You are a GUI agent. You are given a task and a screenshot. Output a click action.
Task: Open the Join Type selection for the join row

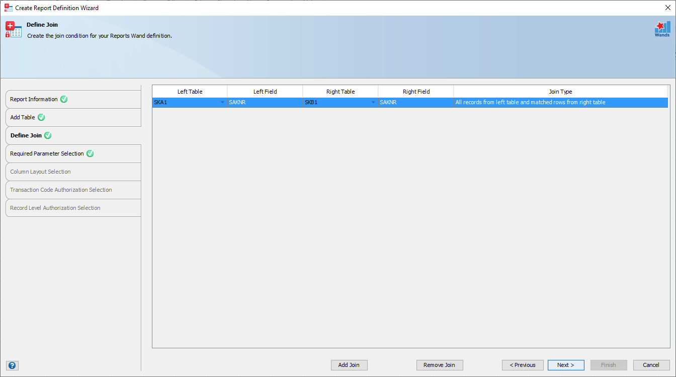(x=560, y=102)
